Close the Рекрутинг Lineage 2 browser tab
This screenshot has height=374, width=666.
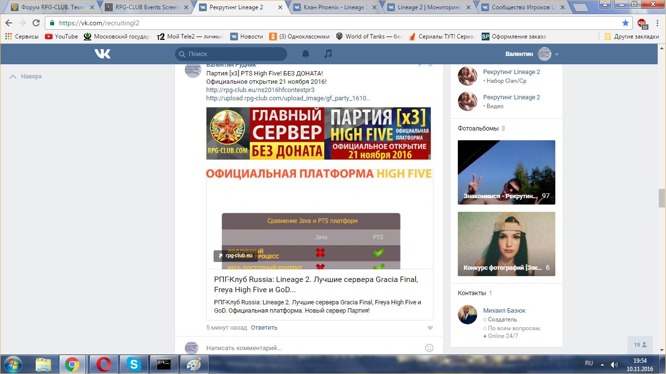tap(279, 7)
